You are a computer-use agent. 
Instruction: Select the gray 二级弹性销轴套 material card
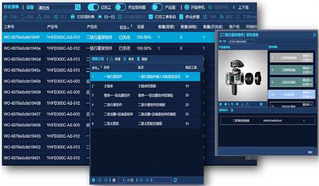(x=291, y=58)
